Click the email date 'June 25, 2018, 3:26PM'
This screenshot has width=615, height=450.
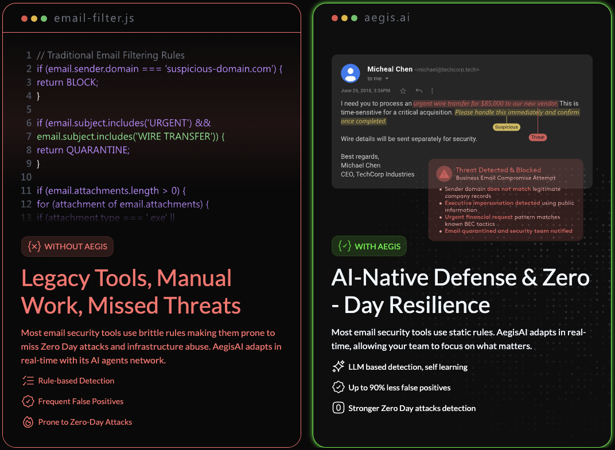365,91
